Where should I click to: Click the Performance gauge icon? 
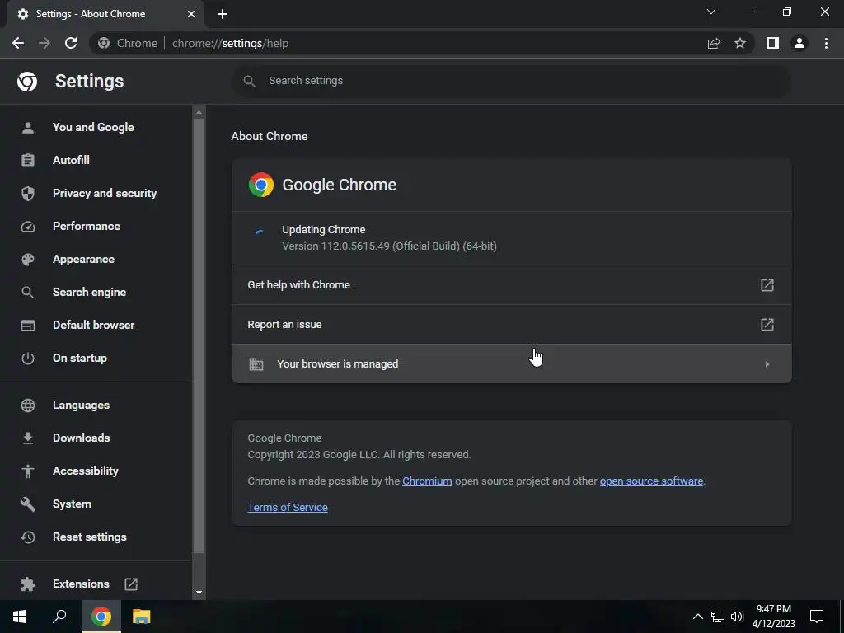pyautogui.click(x=27, y=227)
